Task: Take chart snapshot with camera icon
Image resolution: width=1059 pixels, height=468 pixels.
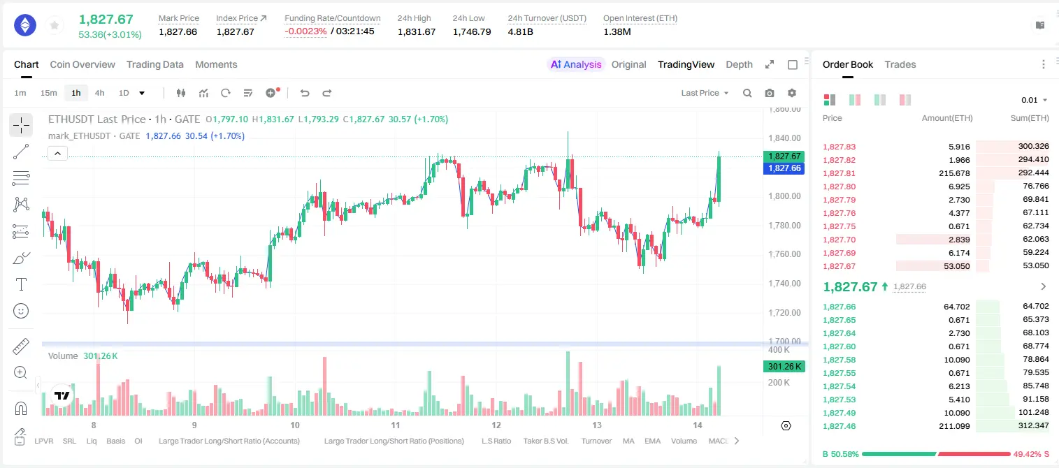Action: click(770, 93)
